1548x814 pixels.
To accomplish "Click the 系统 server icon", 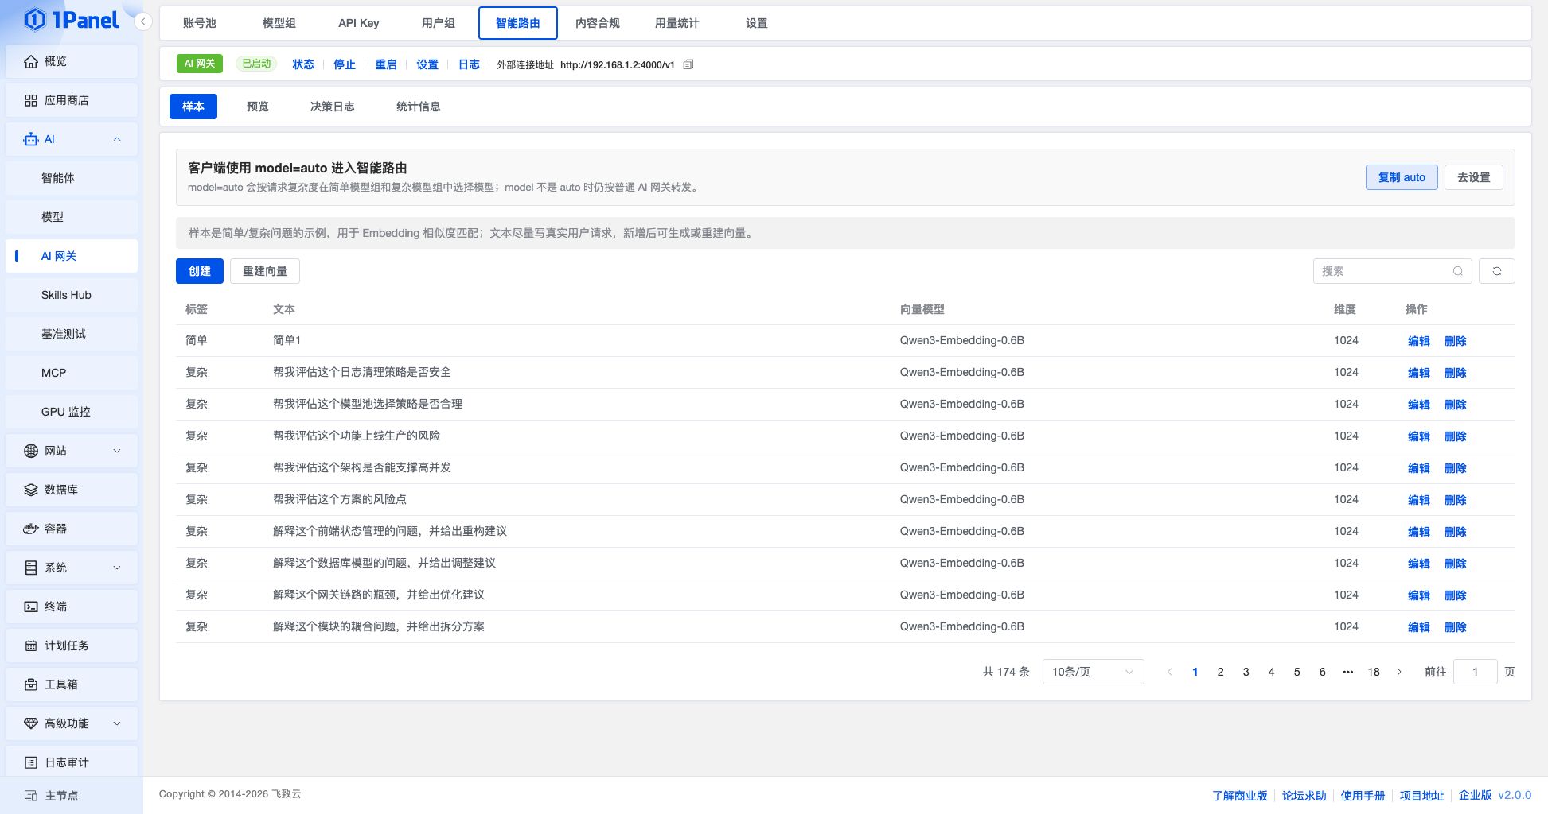I will pyautogui.click(x=31, y=568).
